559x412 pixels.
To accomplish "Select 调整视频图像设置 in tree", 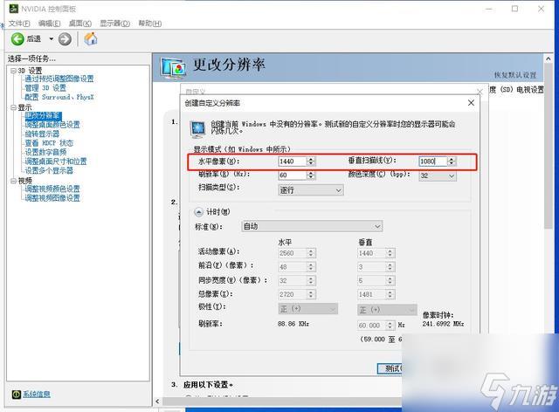I will [52, 198].
